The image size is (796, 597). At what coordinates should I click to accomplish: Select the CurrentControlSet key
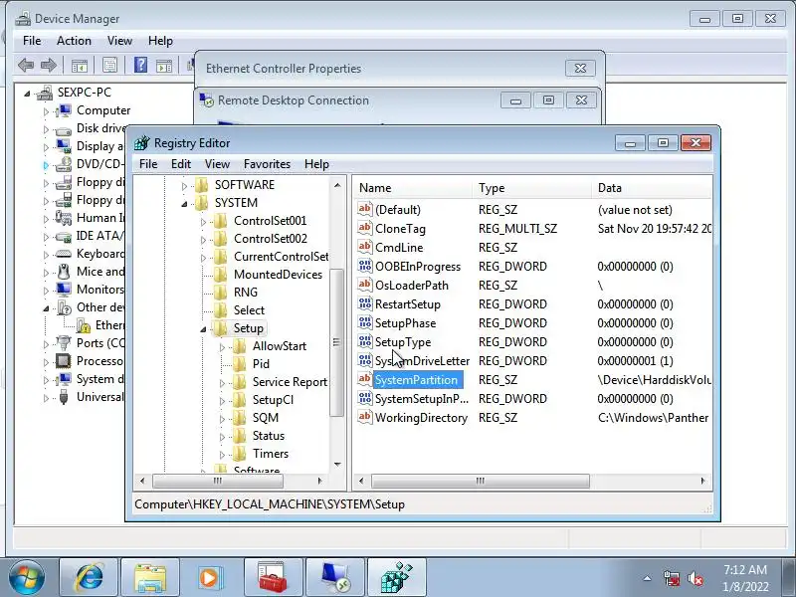[x=281, y=257]
